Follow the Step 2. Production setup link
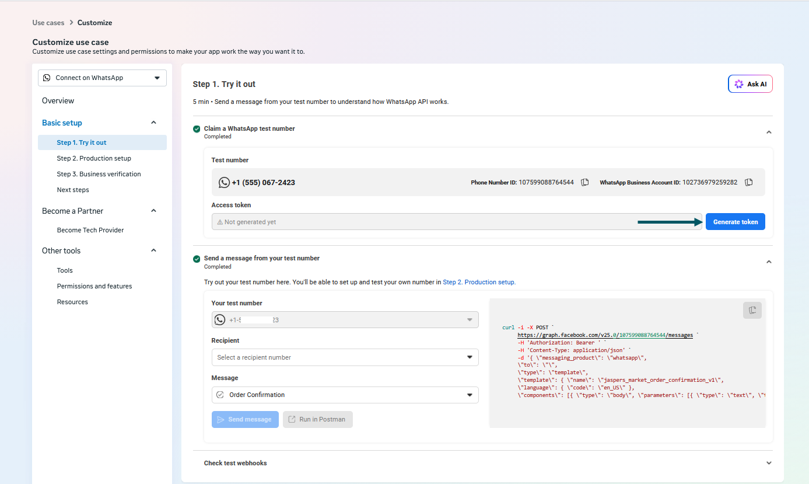 point(479,282)
